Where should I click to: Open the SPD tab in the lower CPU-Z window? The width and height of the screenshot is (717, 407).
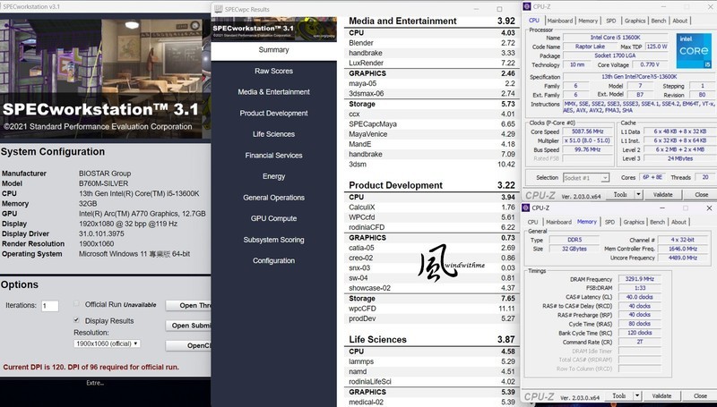click(609, 222)
